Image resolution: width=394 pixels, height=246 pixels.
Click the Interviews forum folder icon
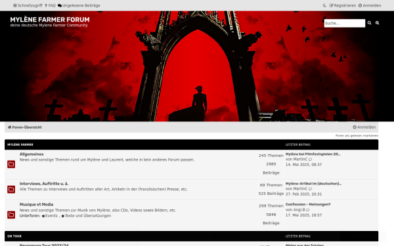[11, 190]
